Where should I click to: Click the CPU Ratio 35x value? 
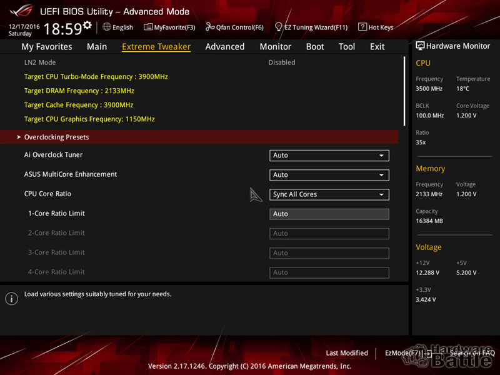click(x=421, y=142)
